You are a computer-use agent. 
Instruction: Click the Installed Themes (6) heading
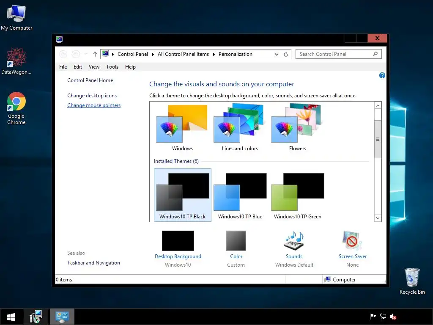[176, 161]
